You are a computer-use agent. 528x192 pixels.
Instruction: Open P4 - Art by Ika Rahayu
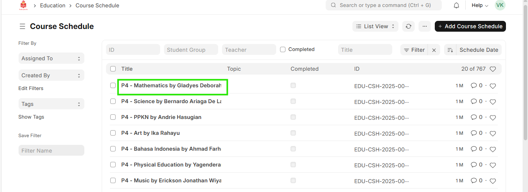[150, 133]
